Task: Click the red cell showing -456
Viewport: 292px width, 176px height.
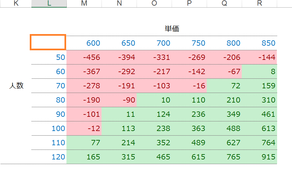Action: click(84, 57)
